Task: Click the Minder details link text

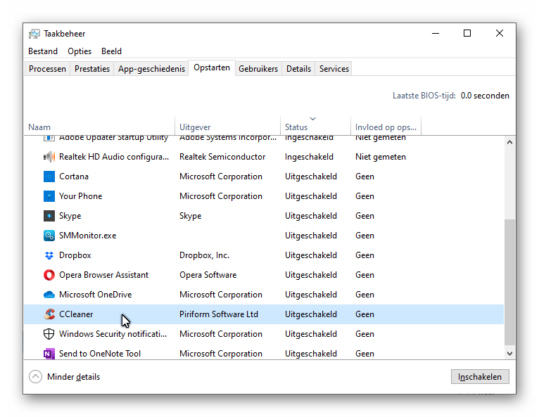Action: coord(74,377)
